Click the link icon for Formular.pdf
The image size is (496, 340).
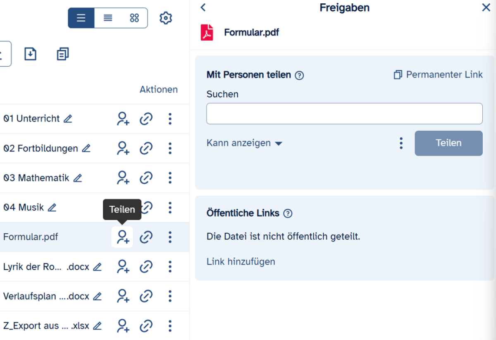(x=146, y=237)
